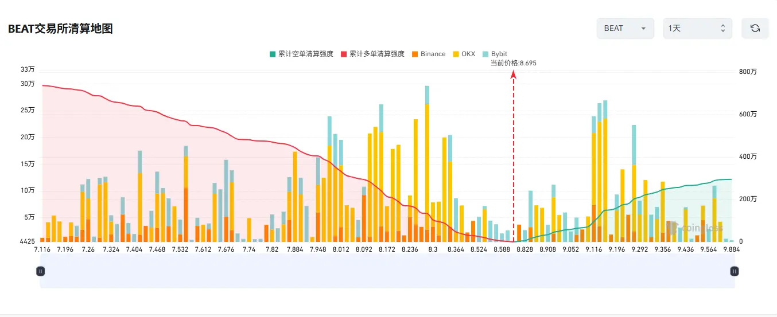Click the 33万 left axis label
Image resolution: width=777 pixels, height=317 pixels.
tap(28, 69)
